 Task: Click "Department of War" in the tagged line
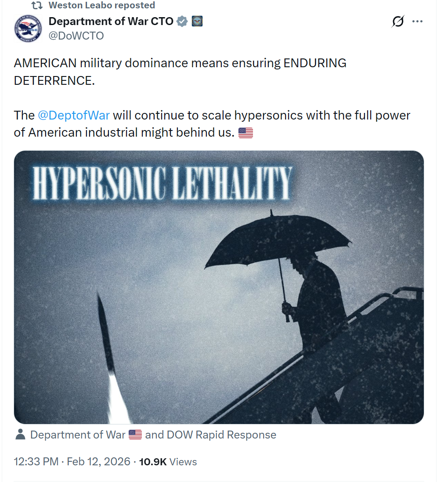point(78,435)
